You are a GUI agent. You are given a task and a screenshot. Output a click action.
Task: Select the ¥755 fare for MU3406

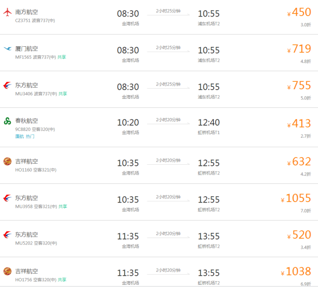299,86
